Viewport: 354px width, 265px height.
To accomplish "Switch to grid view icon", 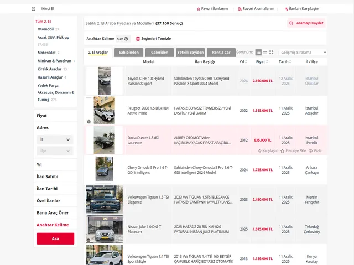I will (x=271, y=52).
